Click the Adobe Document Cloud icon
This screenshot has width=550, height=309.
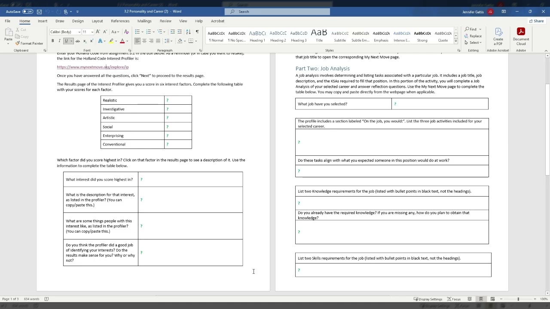tap(521, 36)
